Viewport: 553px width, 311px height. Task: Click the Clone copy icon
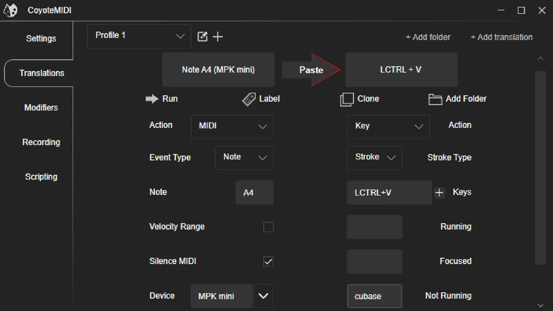pyautogui.click(x=346, y=99)
